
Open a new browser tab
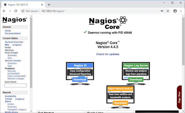49,5
